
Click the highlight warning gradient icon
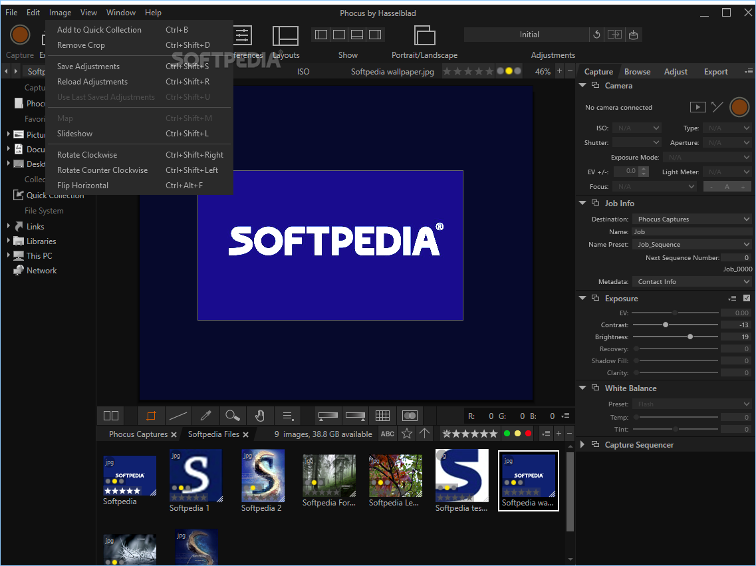point(355,416)
